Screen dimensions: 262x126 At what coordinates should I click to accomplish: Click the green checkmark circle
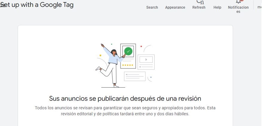pyautogui.click(x=128, y=51)
